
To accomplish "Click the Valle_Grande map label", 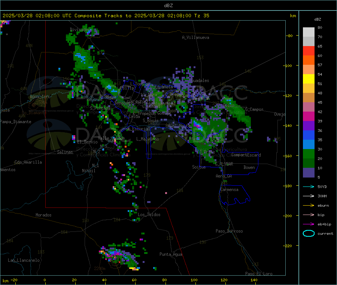I will click(111, 138).
